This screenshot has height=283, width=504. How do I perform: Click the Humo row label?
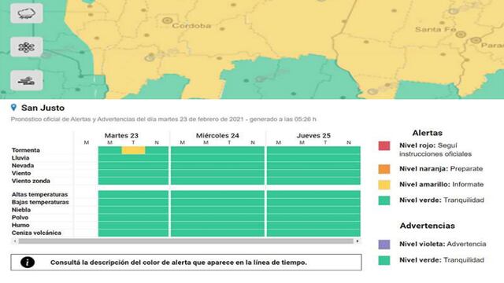(x=20, y=226)
